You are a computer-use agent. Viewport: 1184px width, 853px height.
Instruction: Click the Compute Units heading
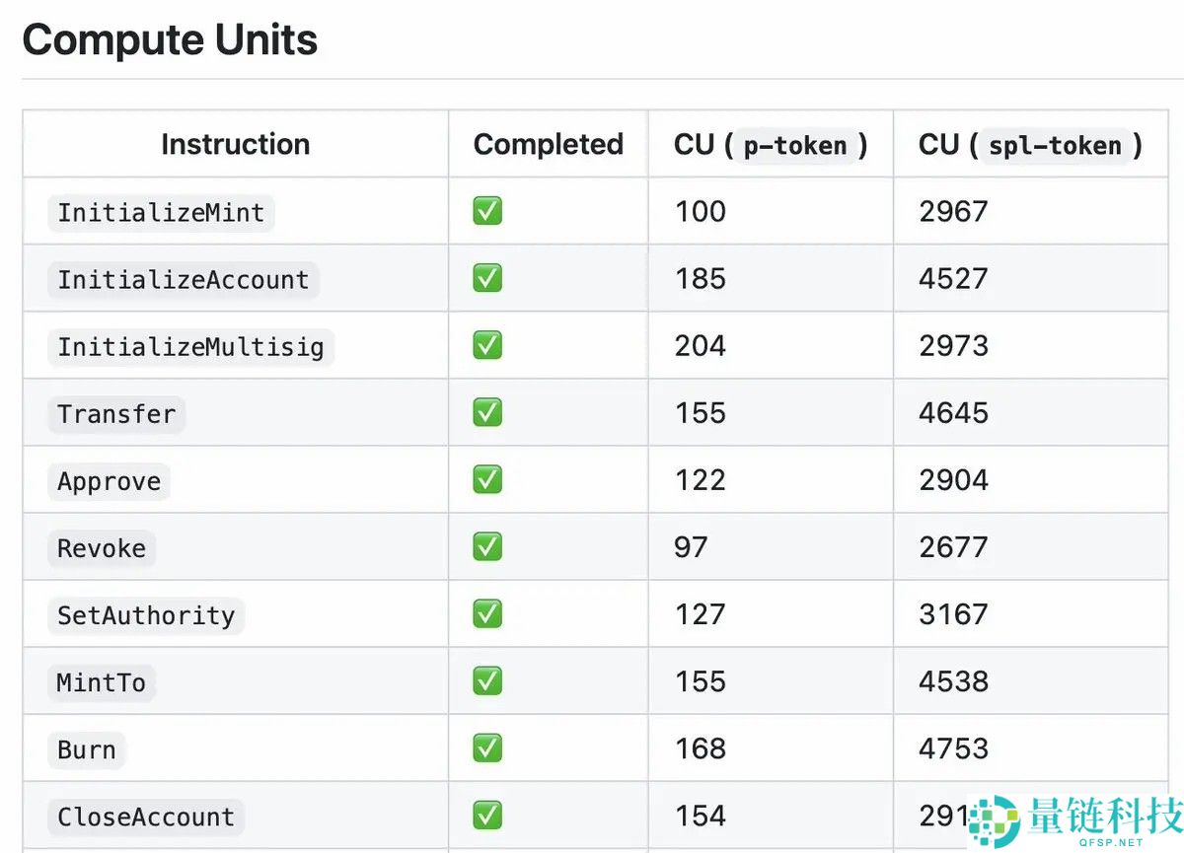click(x=170, y=40)
